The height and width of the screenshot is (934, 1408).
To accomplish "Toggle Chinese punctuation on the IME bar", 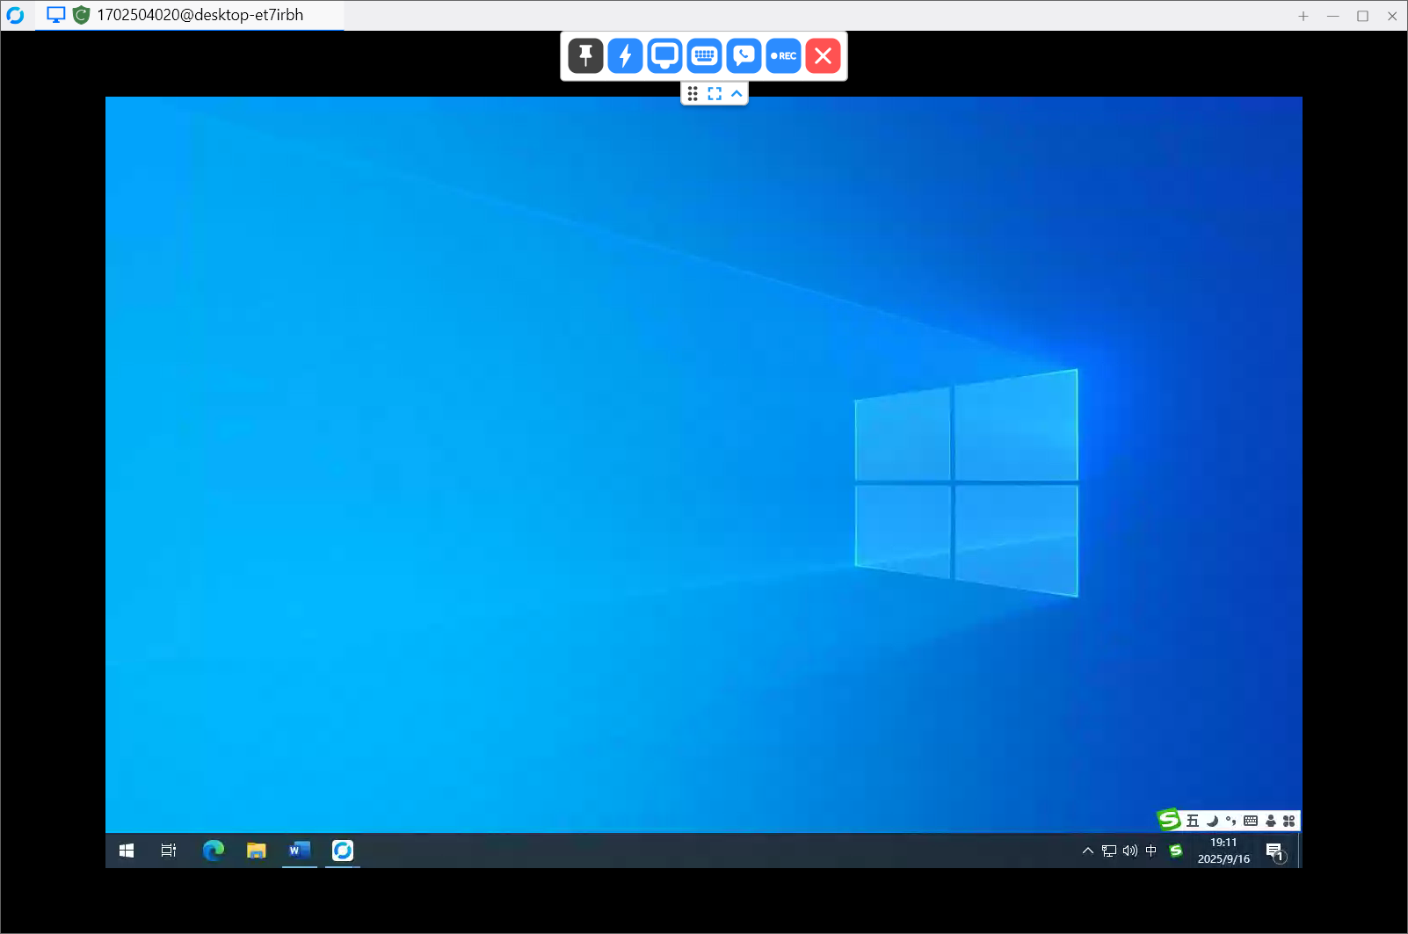I will 1231,821.
